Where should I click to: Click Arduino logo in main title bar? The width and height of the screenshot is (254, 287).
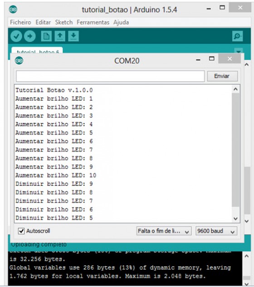click(x=13, y=10)
